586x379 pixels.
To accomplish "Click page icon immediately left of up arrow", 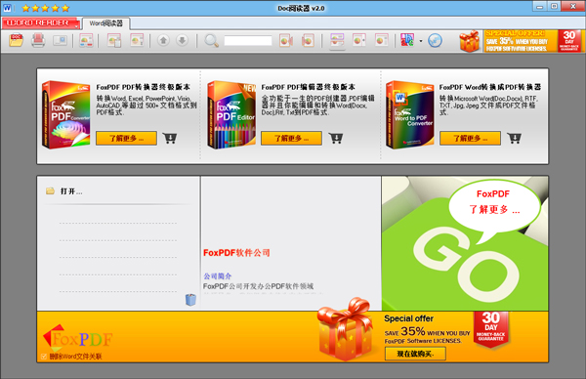I will click(137, 40).
